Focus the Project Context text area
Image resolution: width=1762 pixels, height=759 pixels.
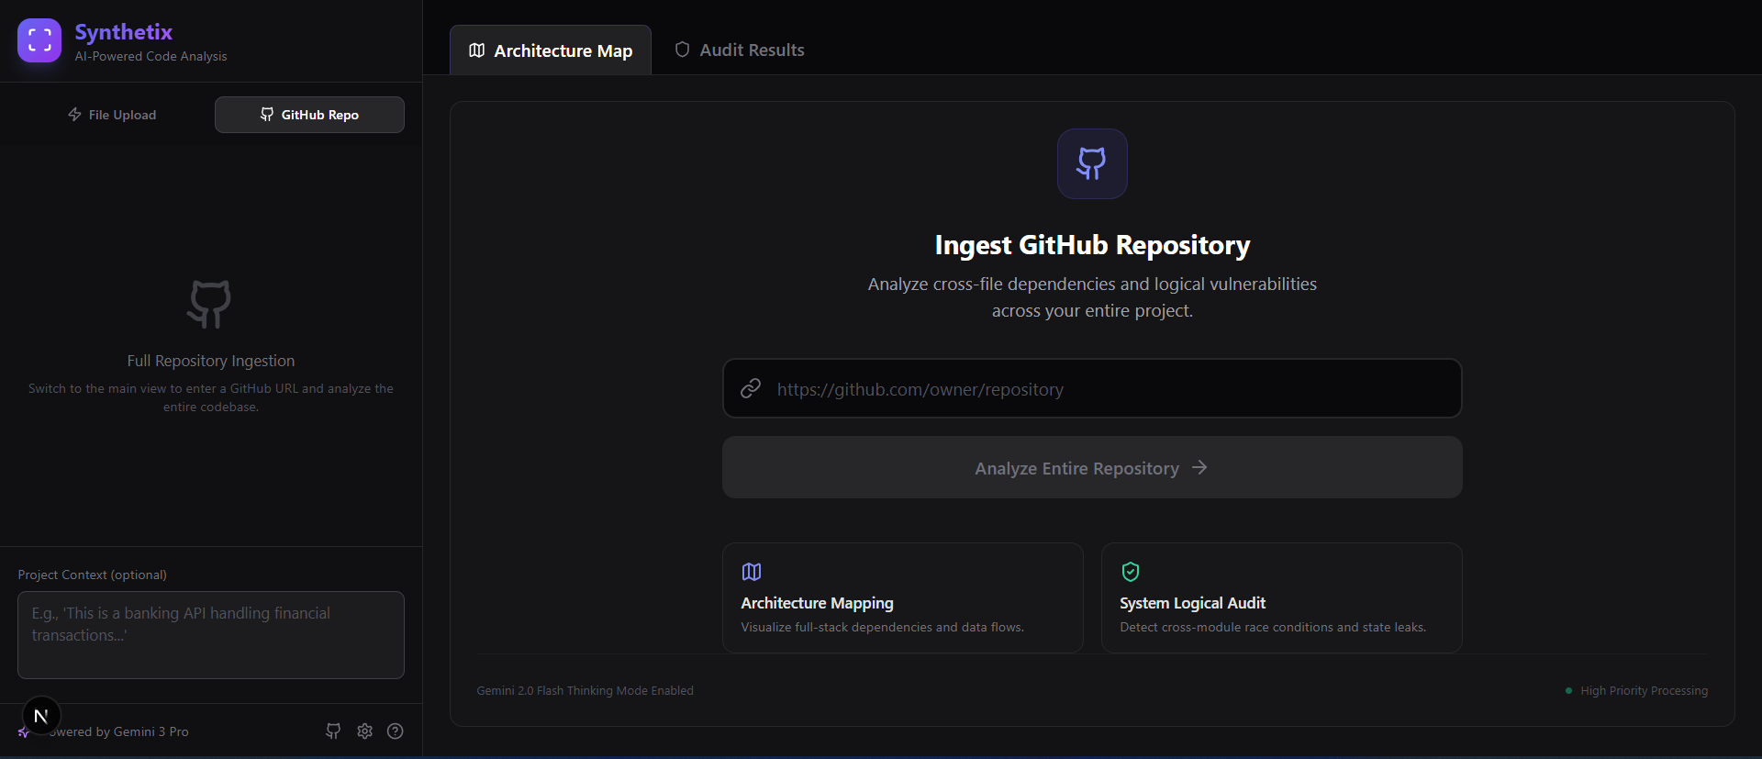tap(211, 635)
